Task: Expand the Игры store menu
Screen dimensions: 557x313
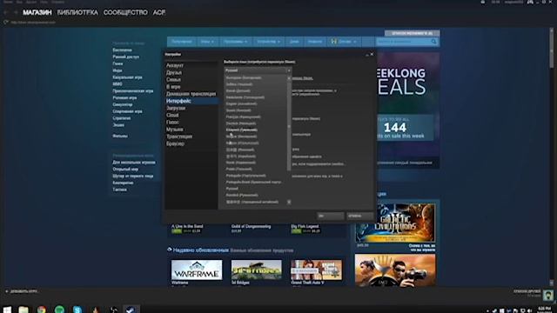Action: point(207,42)
